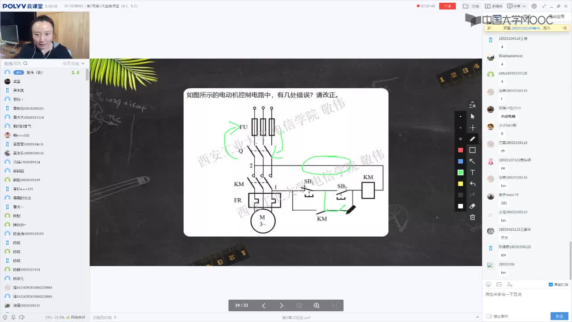Select the pencil drawing tool

tap(472, 139)
